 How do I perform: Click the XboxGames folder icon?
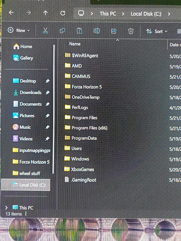click(67, 169)
